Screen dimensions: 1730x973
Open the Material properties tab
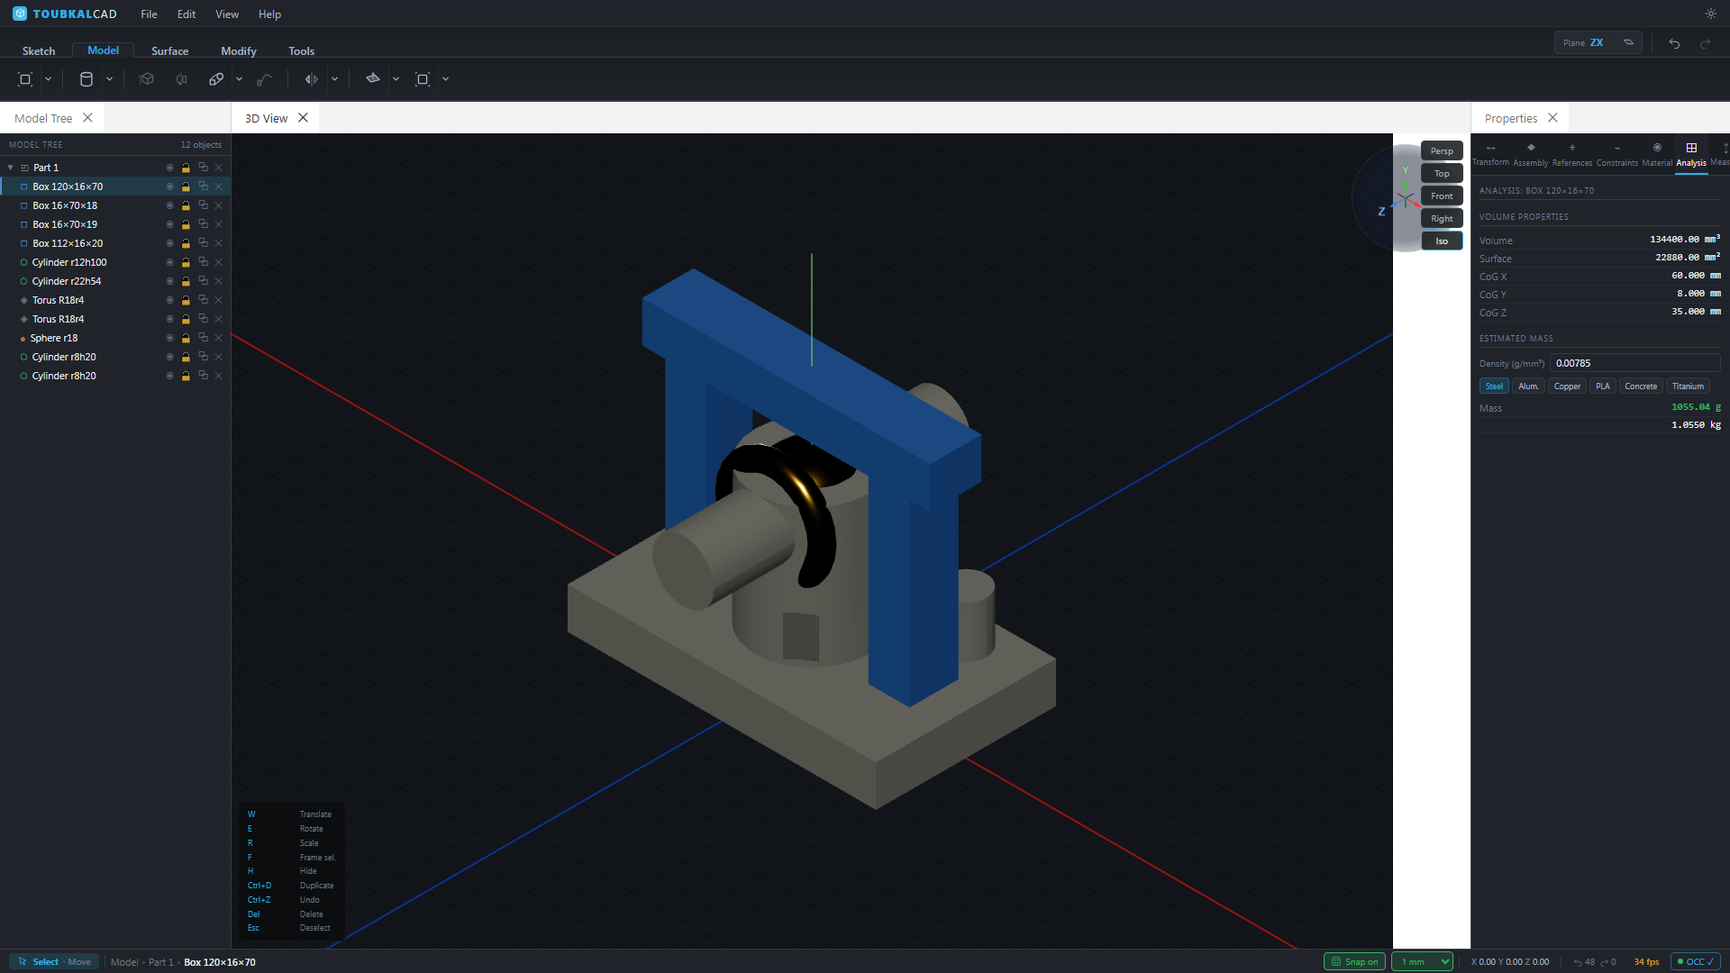click(1656, 155)
